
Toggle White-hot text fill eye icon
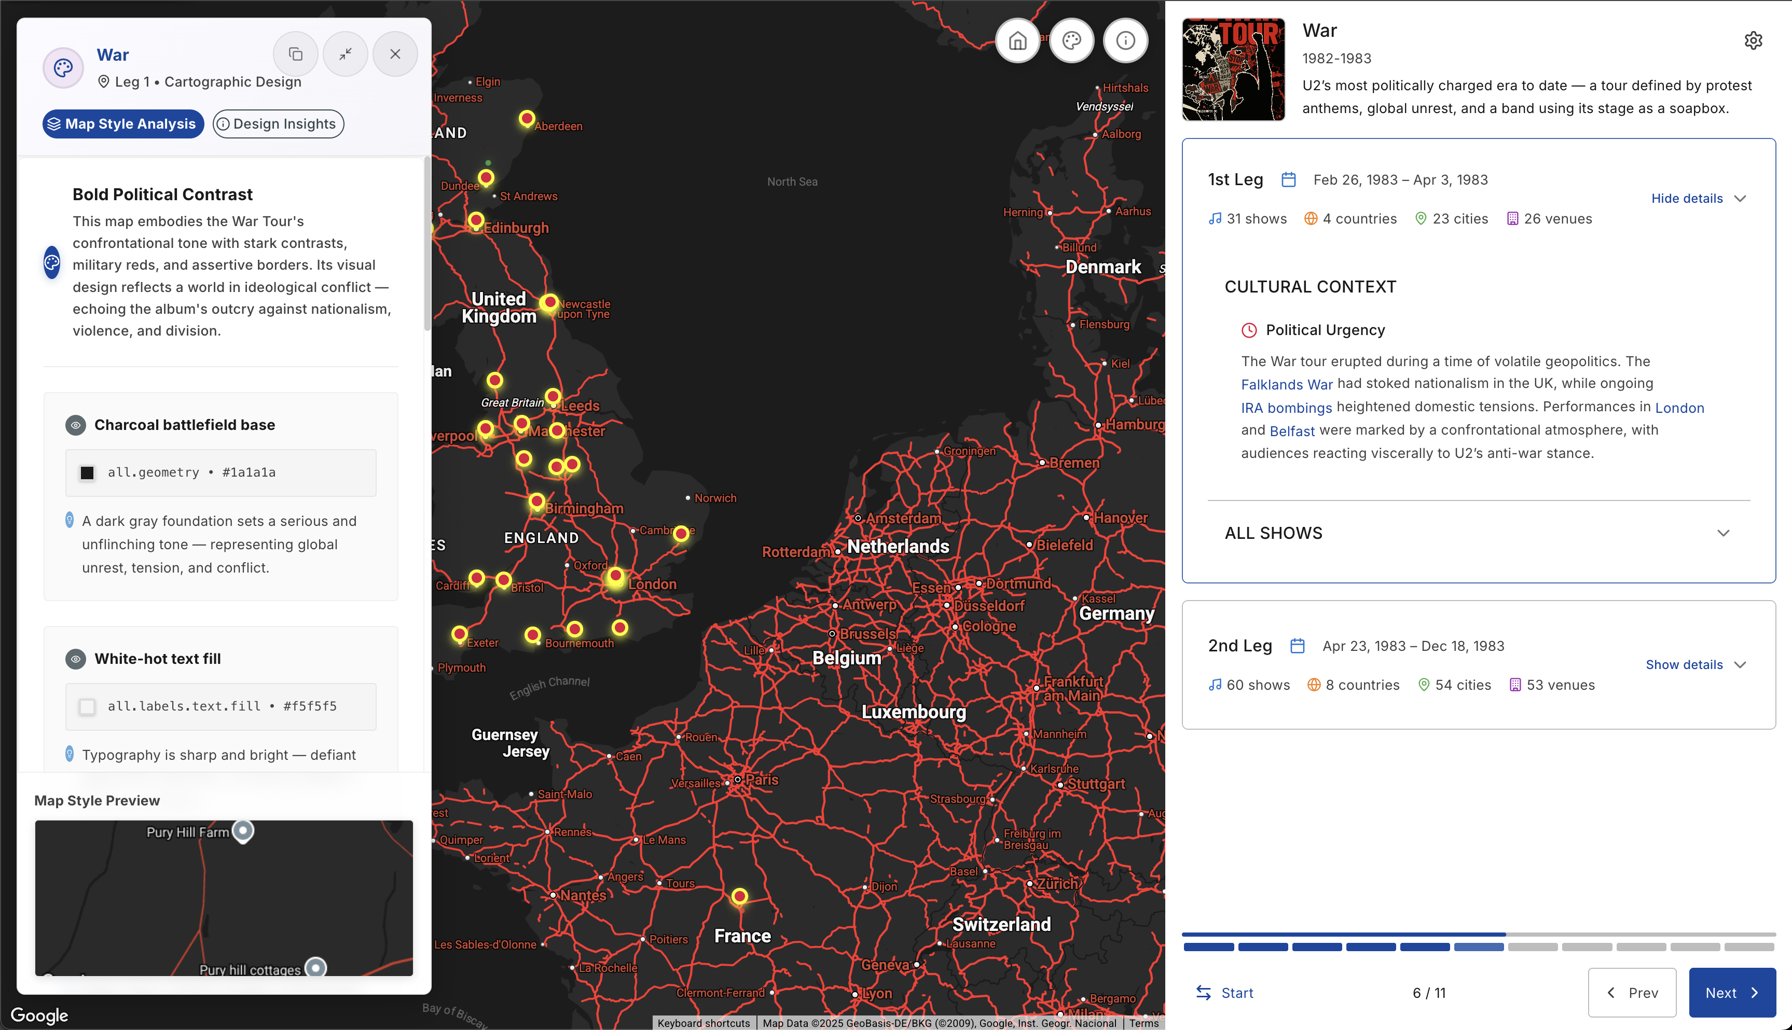coord(76,659)
